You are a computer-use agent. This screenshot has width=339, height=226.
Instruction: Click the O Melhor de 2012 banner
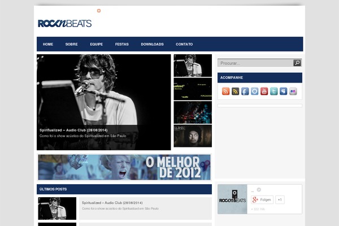pos(124,167)
